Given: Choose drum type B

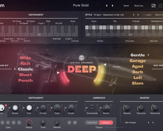Looking at the screenshot, I should coord(2,122).
